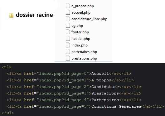Viewport: 165px width, 116px height.
Task: Open the dossier racine folder label
Action: tap(34, 15)
